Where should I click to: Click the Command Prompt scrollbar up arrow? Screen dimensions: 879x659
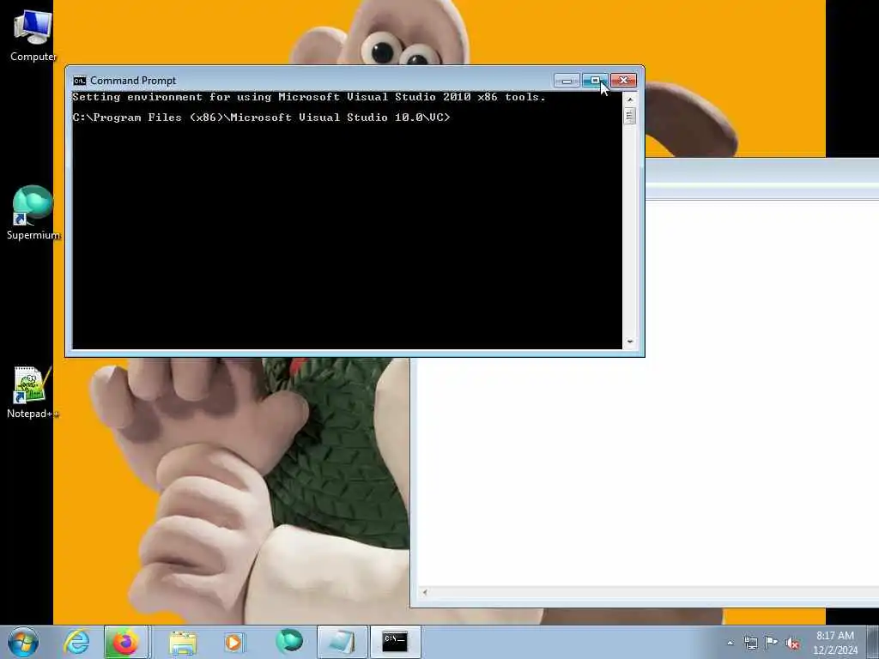coord(630,100)
